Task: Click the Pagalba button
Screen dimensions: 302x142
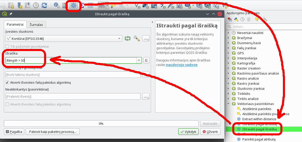Action: click(x=14, y=132)
